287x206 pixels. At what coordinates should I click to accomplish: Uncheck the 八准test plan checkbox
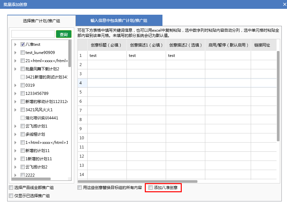coord(23,44)
